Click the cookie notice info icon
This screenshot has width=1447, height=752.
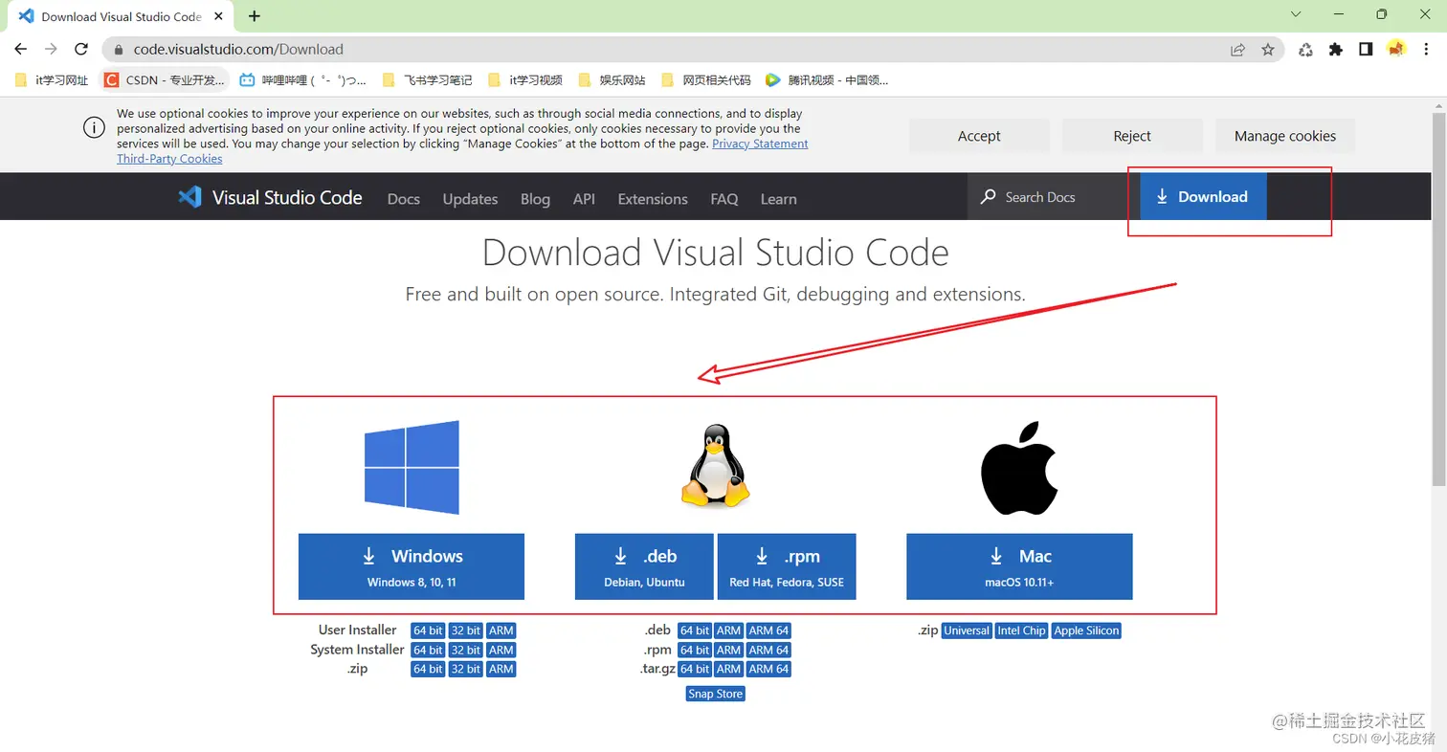94,127
